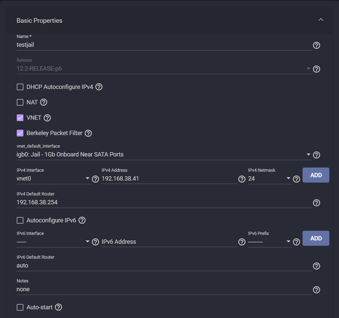Enable DHCP Autoconfigure IPv4 checkbox
This screenshot has height=318, width=339.
[x=20, y=87]
